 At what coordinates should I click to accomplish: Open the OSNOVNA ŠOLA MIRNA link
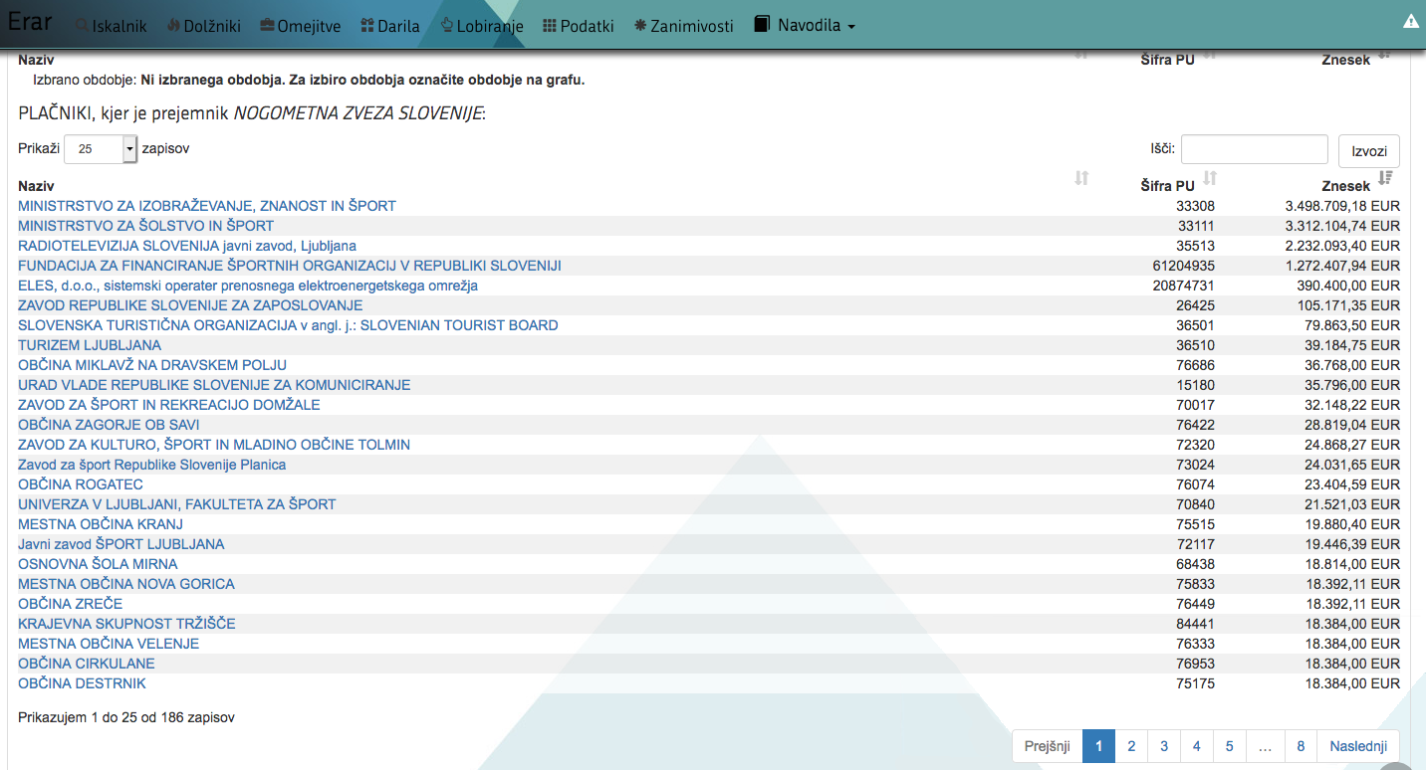coord(98,564)
